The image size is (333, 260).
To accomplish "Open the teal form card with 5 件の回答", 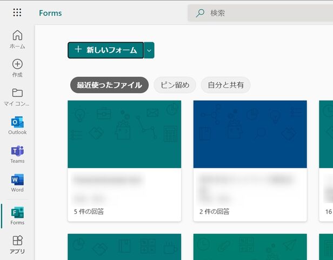I will [x=124, y=161].
